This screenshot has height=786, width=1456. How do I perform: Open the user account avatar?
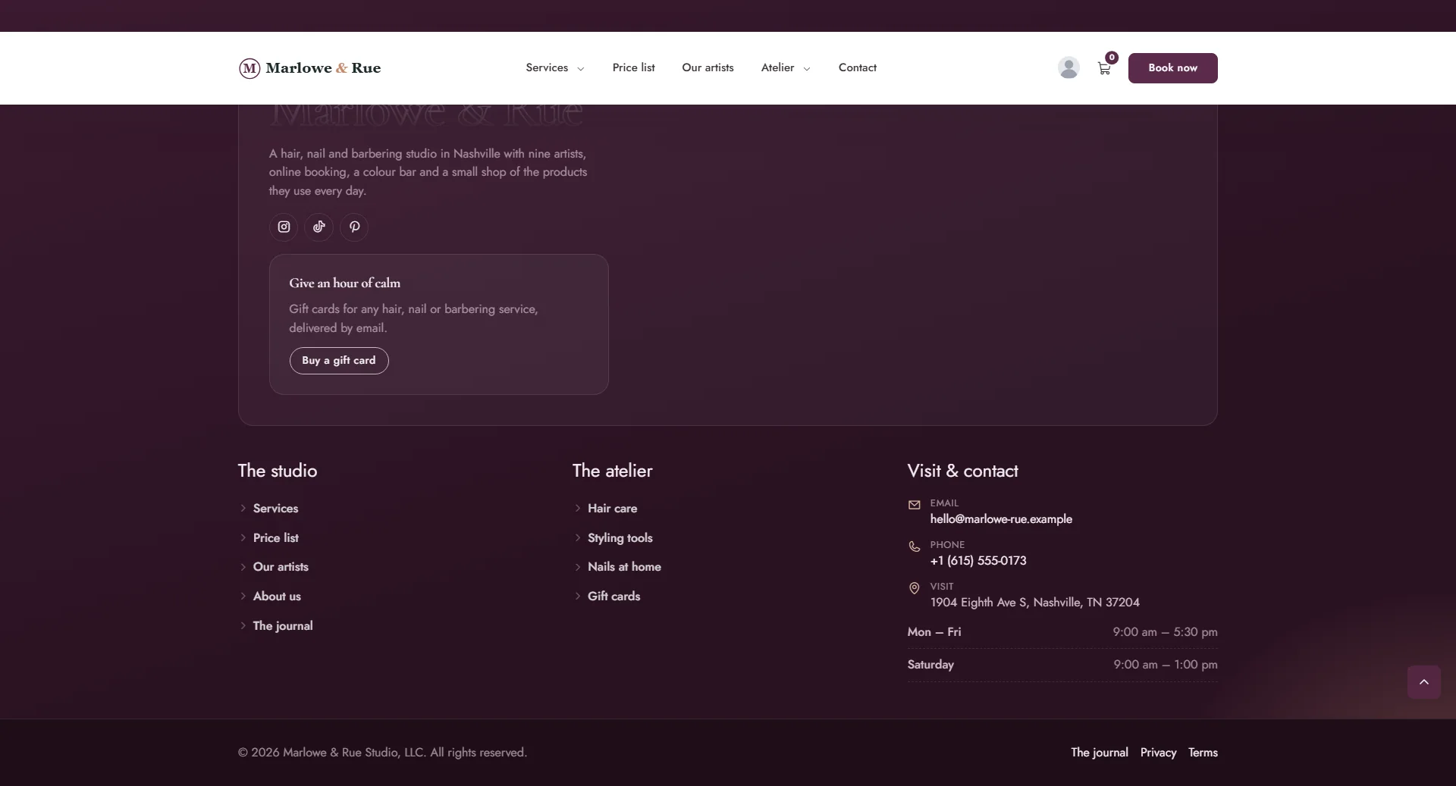click(x=1068, y=67)
